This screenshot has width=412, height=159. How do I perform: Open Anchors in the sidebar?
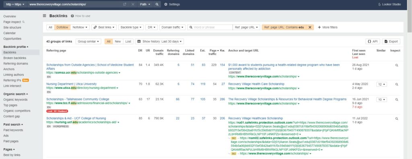(9, 69)
